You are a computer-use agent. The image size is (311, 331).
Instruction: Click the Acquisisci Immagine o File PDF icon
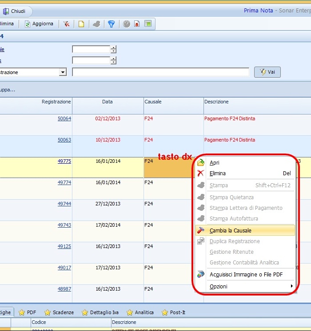(x=201, y=275)
